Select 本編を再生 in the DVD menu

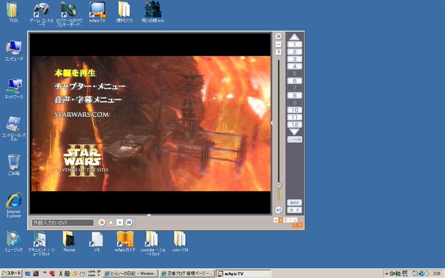tap(75, 73)
